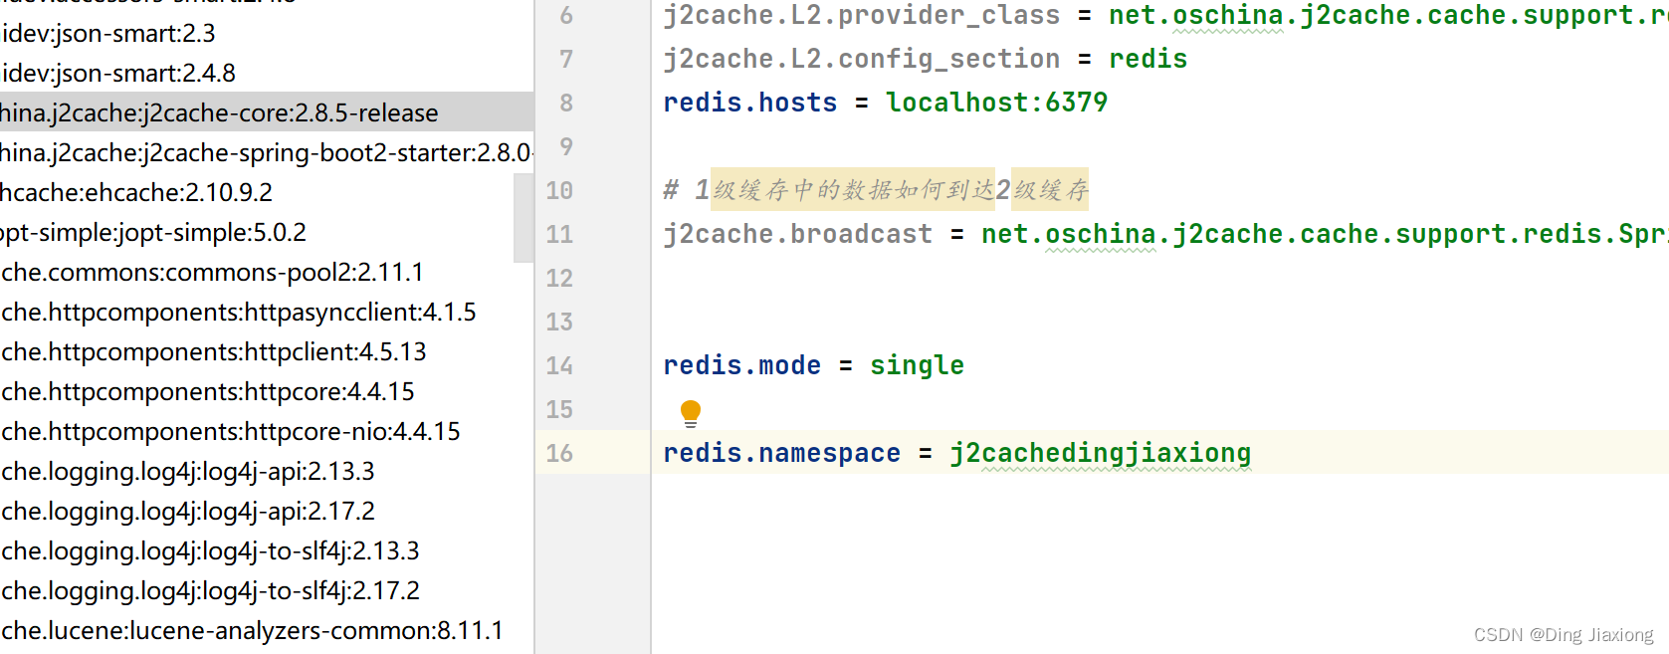Click the broadcast class value on line 11
1669x654 pixels.
tap(1325, 234)
